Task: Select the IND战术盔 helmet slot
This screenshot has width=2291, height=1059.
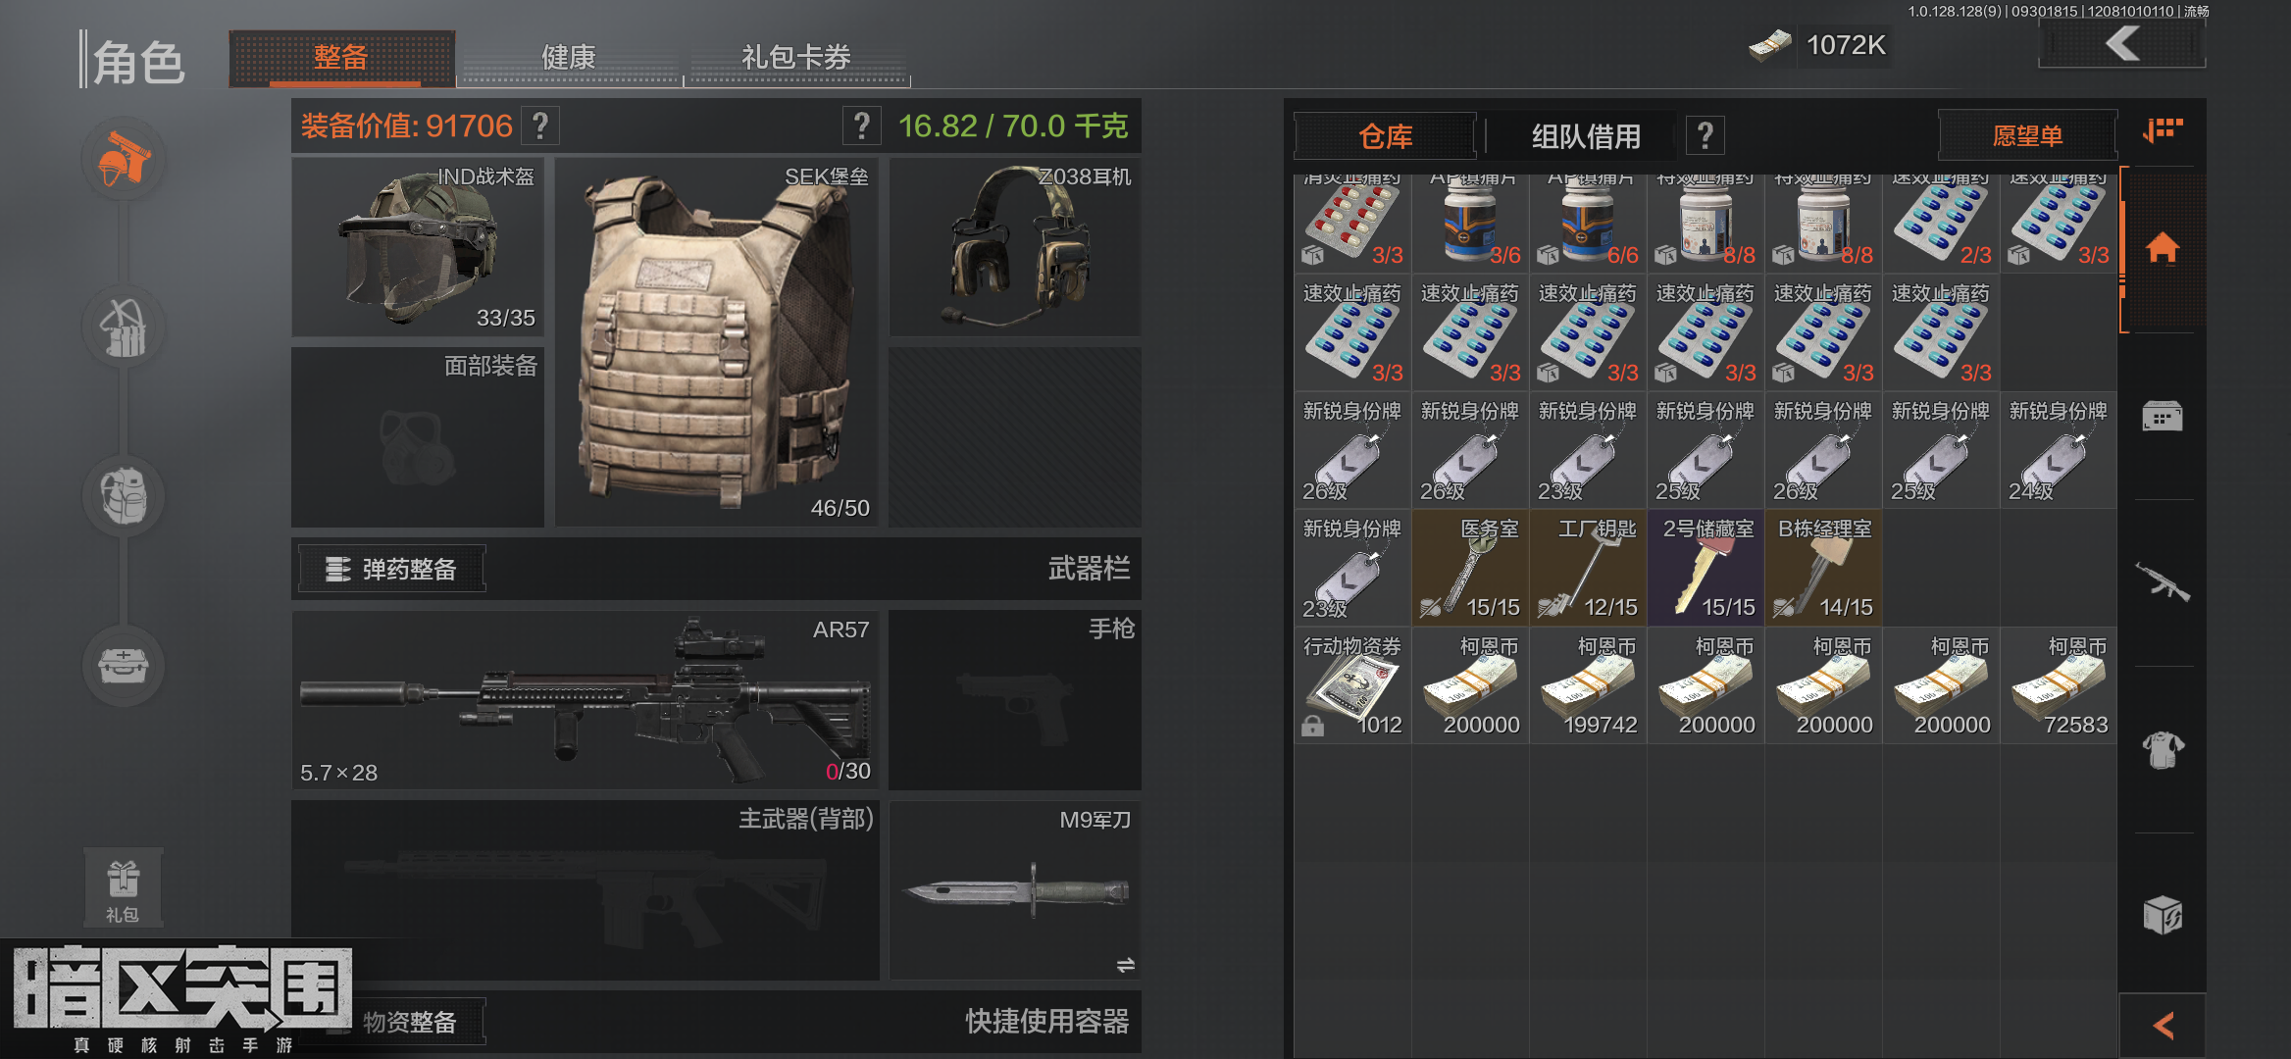Action: pyautogui.click(x=418, y=247)
